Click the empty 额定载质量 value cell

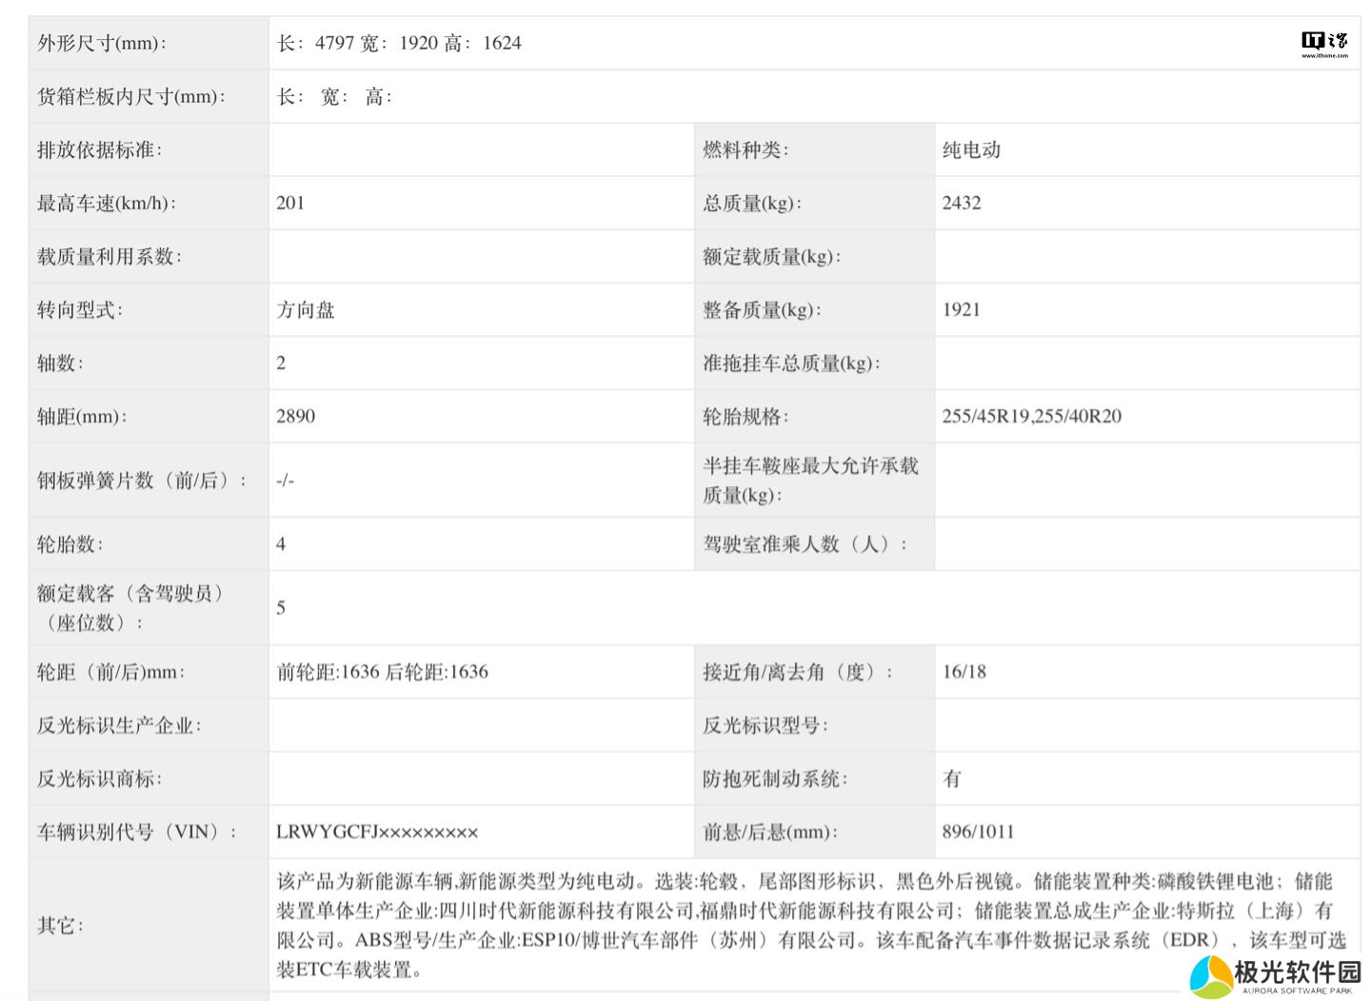(x=1146, y=256)
